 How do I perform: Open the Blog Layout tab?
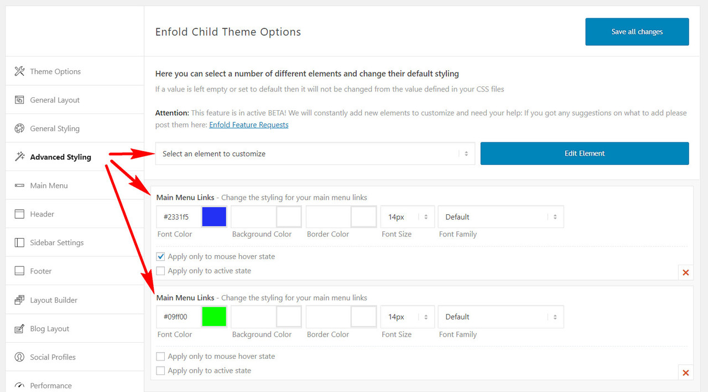(x=75, y=328)
